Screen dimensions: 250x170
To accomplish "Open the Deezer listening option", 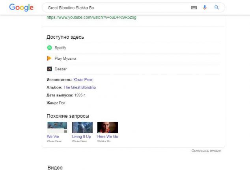I will 133,69.
